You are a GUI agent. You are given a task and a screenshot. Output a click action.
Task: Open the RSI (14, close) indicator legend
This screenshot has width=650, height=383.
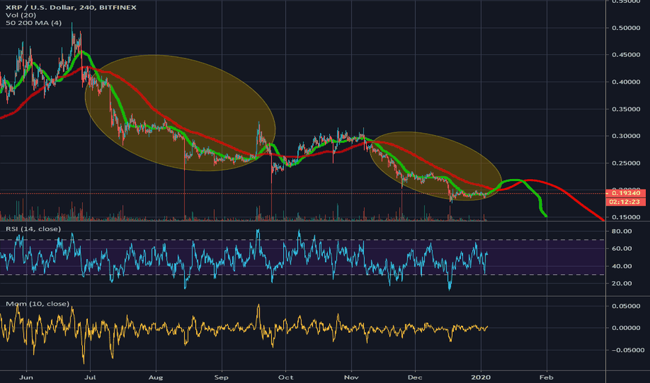(33, 229)
